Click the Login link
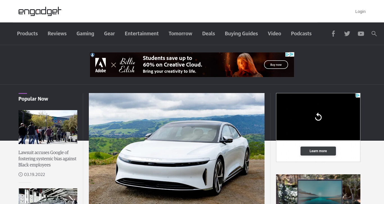Viewport: 384px width, 204px height. tap(360, 11)
